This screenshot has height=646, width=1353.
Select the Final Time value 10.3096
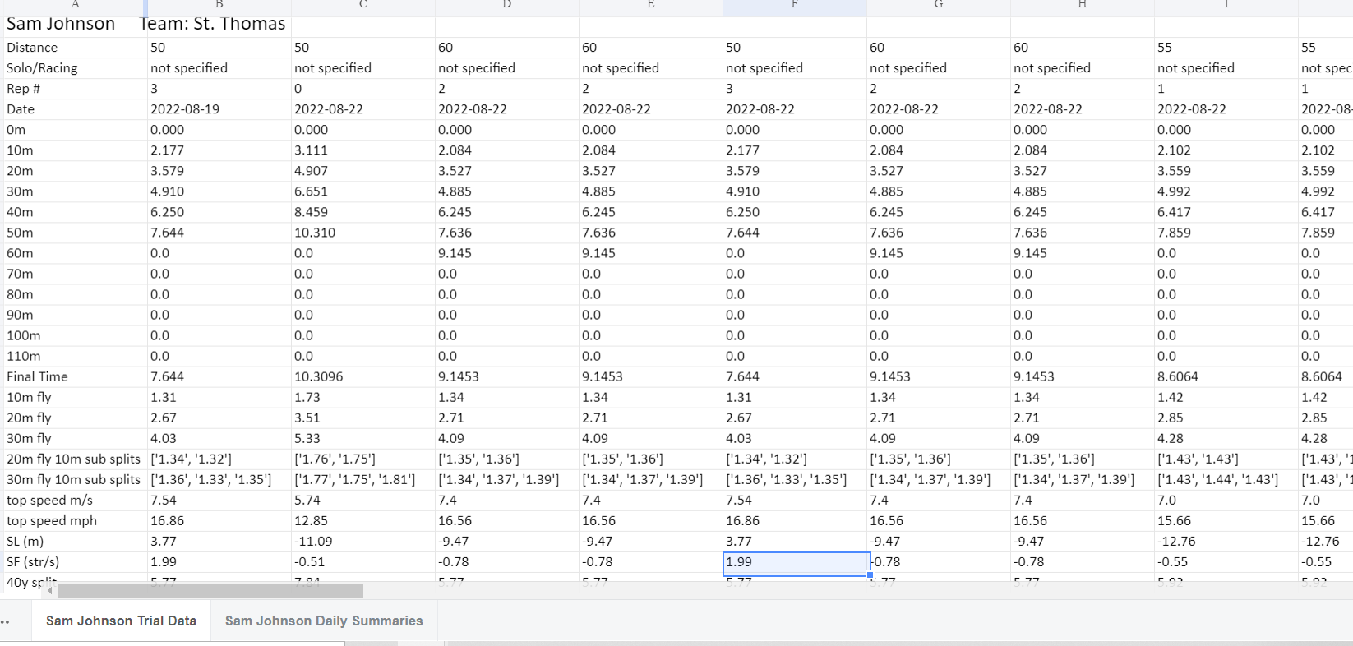[363, 376]
